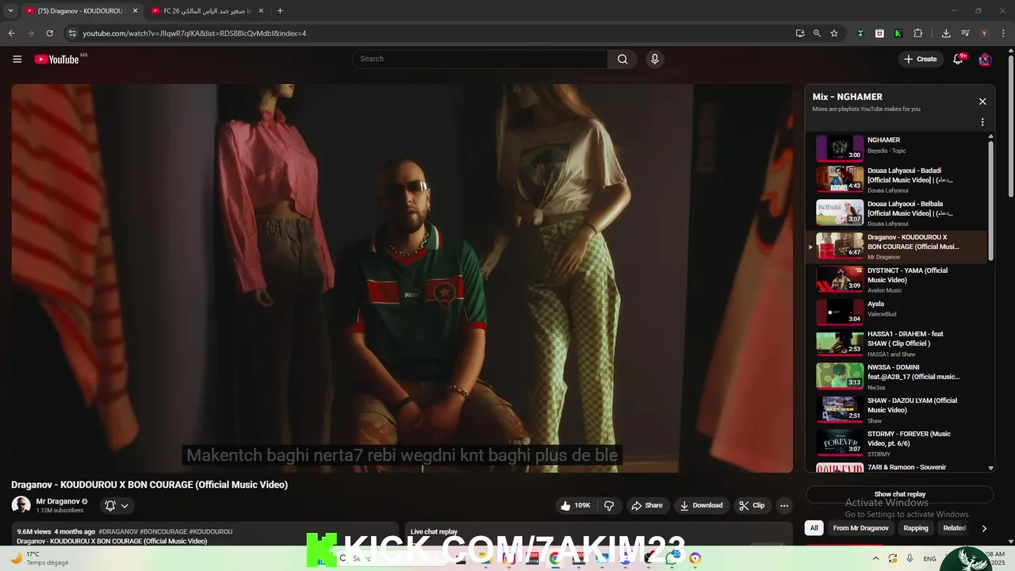Screen dimensions: 1015x571
Task: Click the search magnifier button
Action: (622, 59)
